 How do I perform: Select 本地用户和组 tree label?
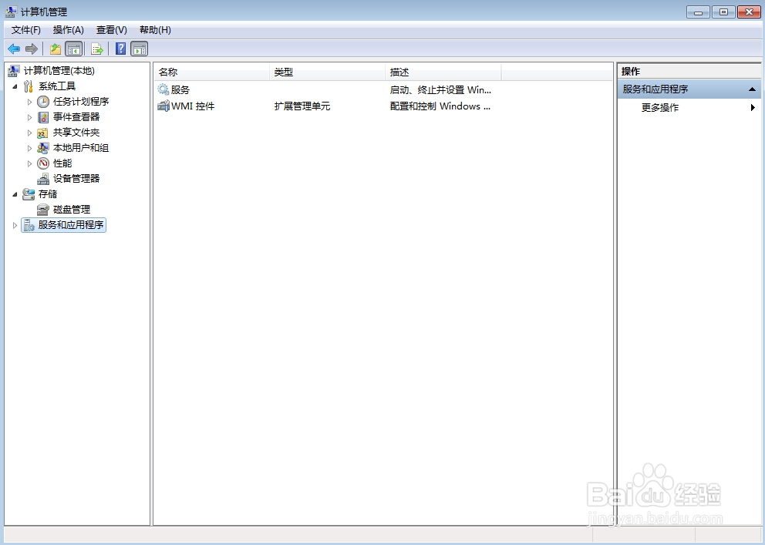click(81, 148)
